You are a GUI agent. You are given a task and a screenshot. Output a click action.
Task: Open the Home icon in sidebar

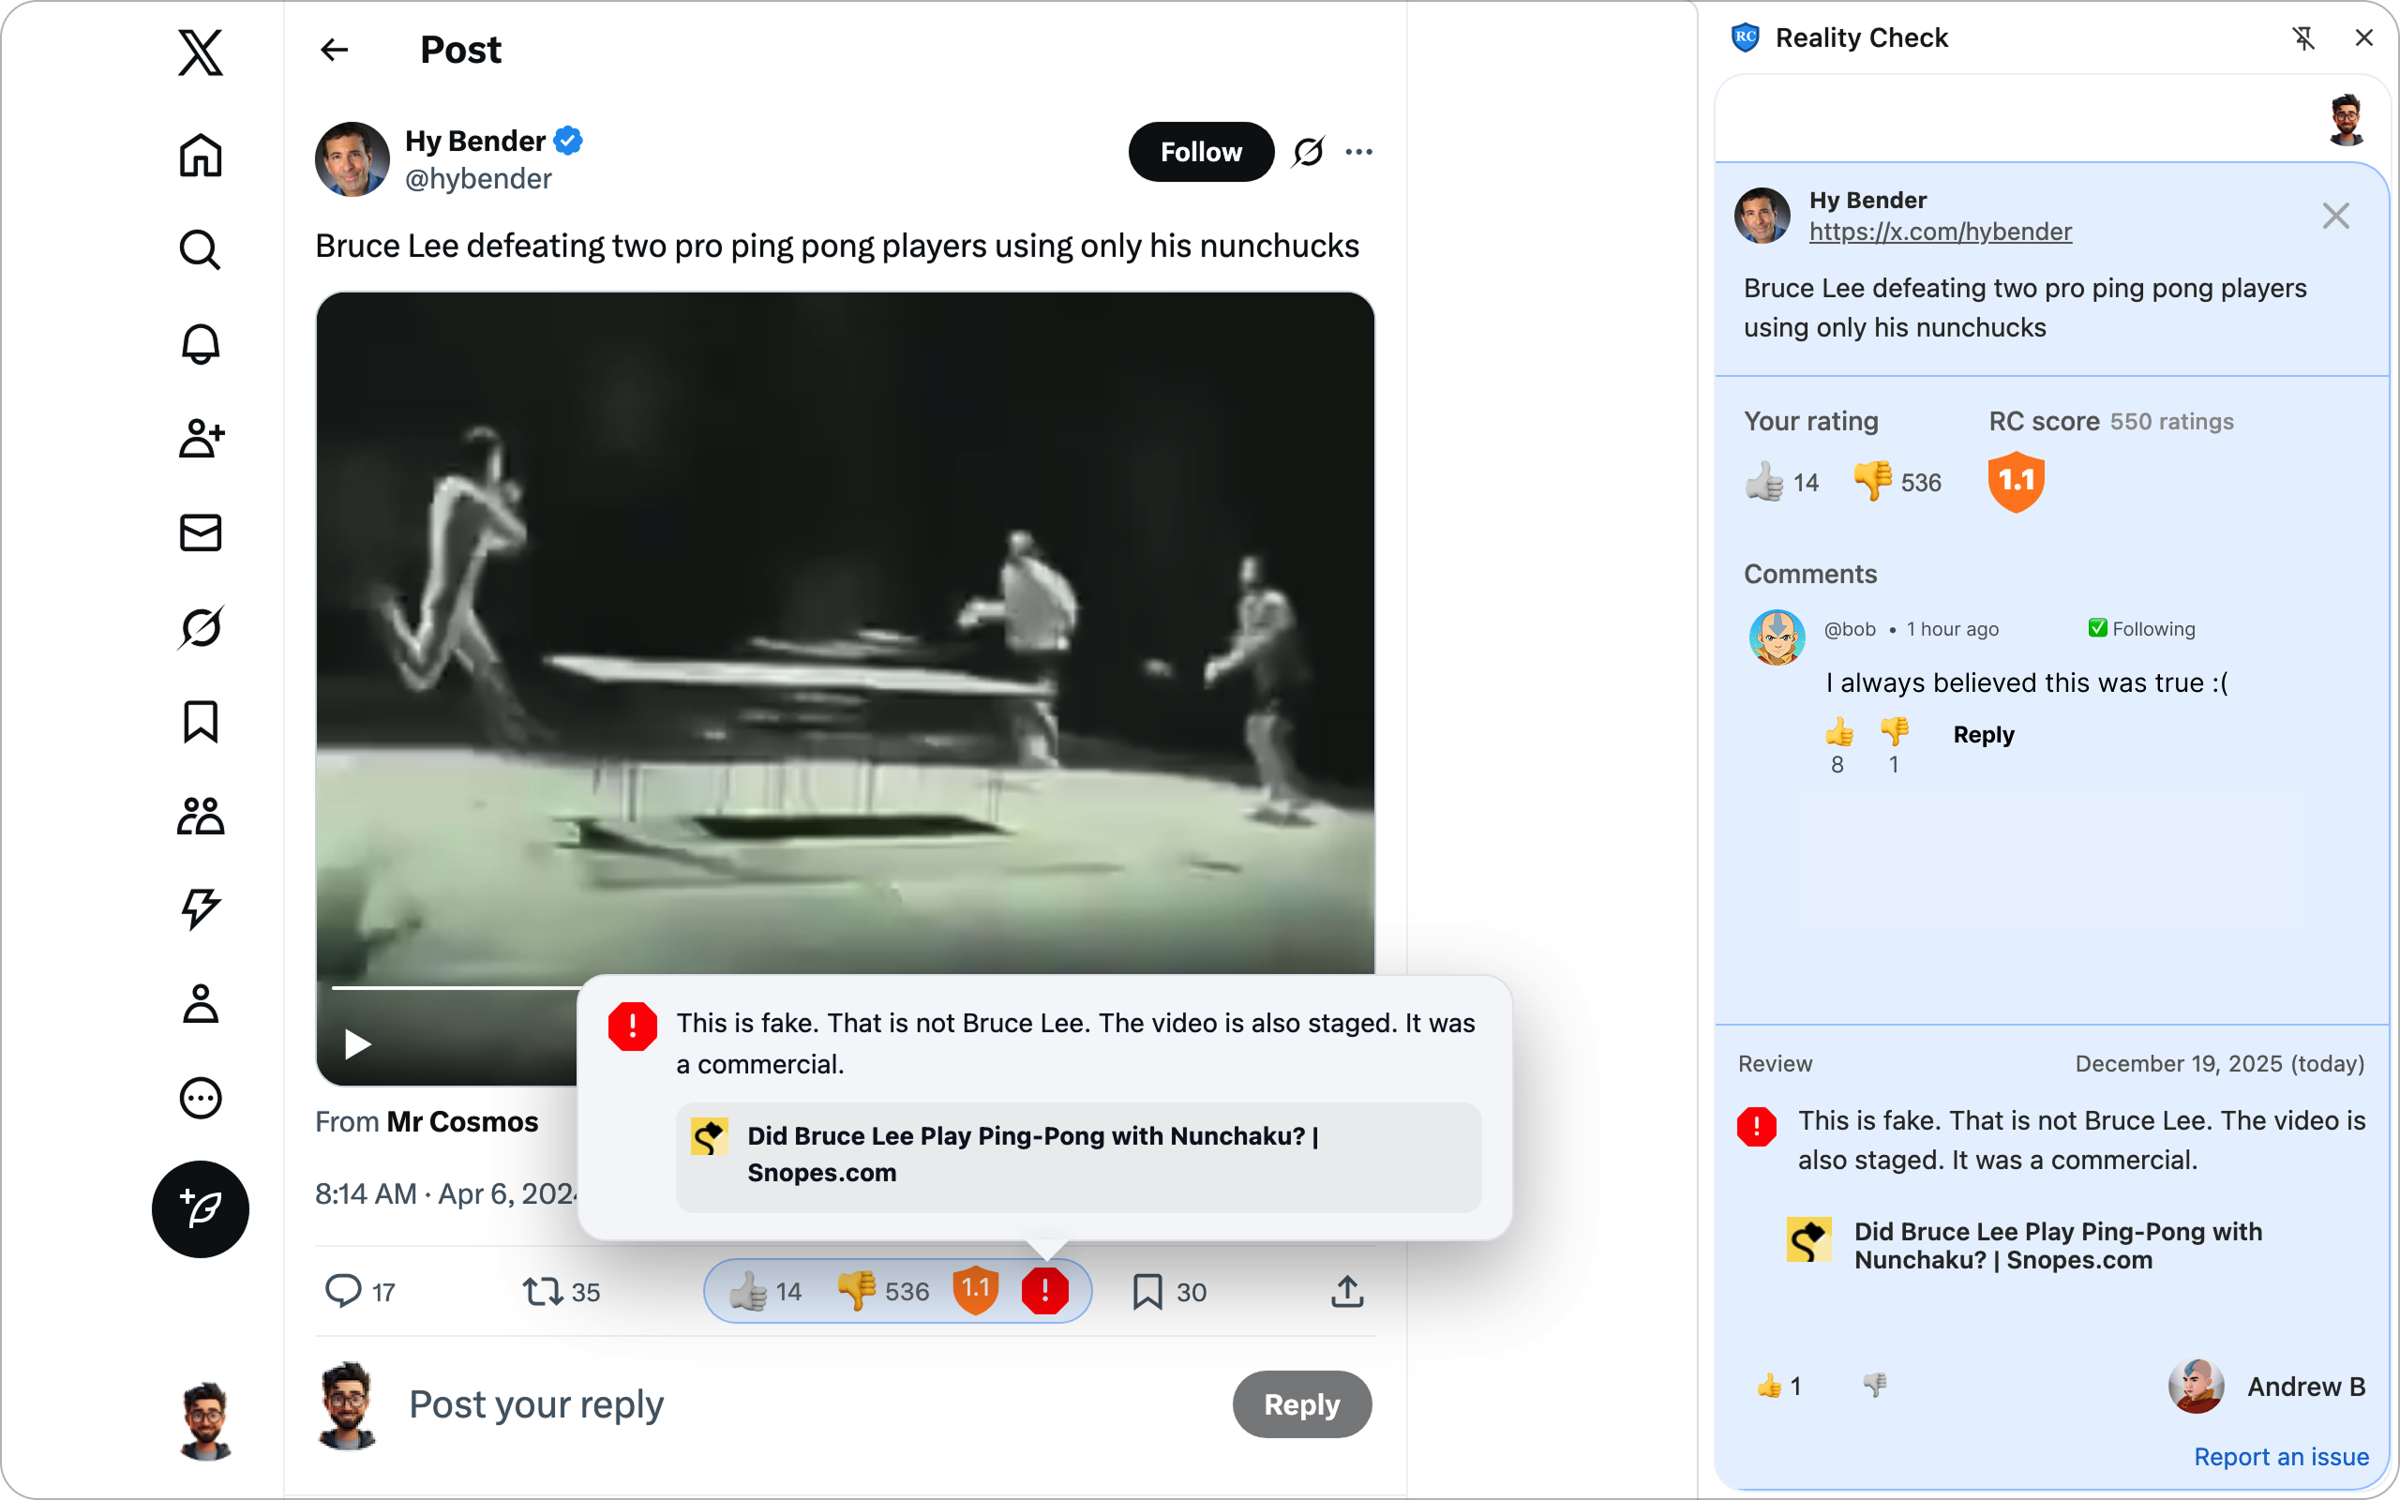[x=201, y=156]
